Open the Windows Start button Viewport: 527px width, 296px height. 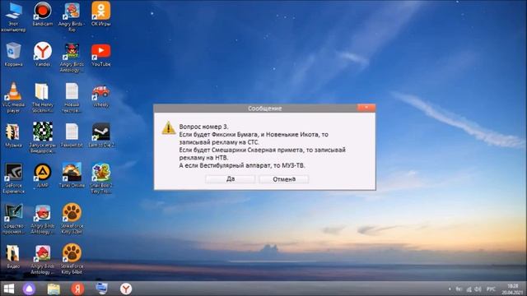(x=8, y=289)
